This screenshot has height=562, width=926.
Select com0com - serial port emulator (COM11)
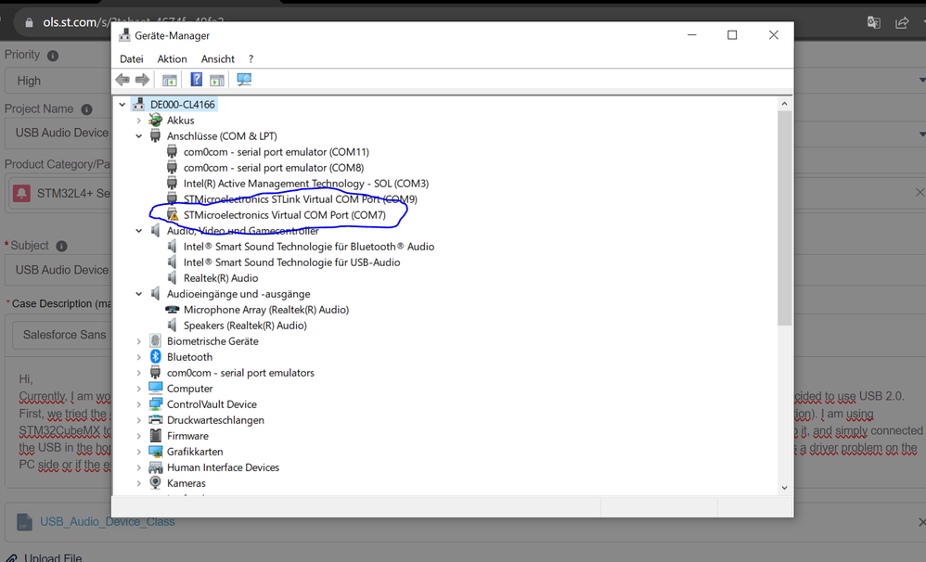(x=276, y=152)
